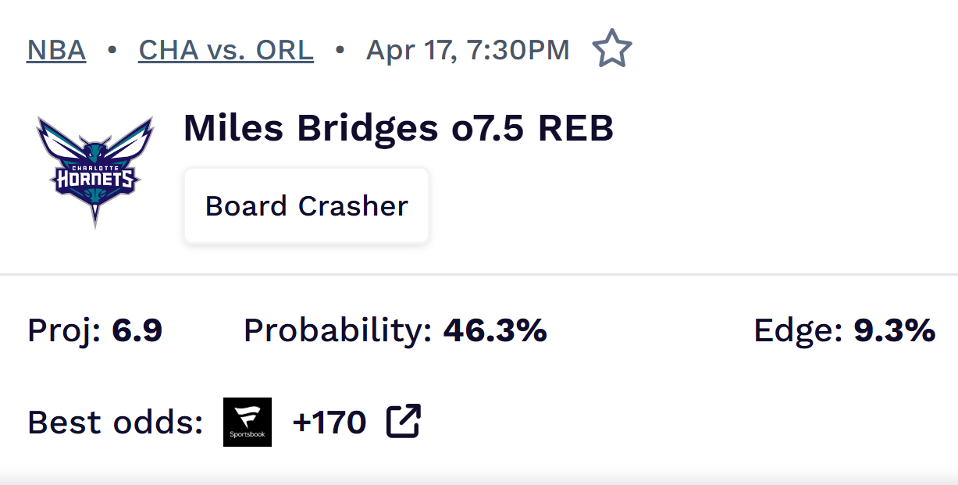Click the o7.5 REB prop text
The image size is (958, 485).
(532, 128)
